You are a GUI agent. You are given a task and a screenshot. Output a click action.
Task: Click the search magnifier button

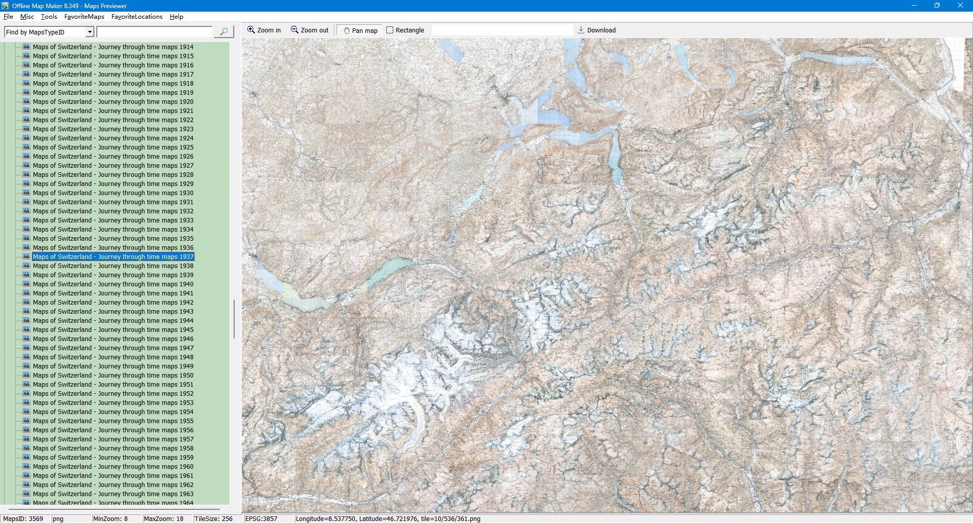coord(223,32)
